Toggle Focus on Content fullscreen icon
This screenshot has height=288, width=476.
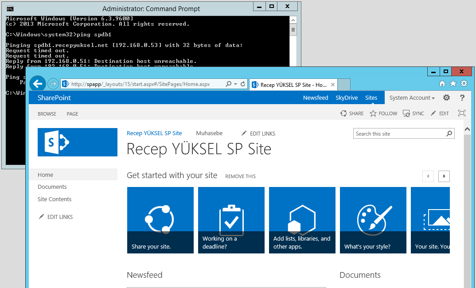462,113
